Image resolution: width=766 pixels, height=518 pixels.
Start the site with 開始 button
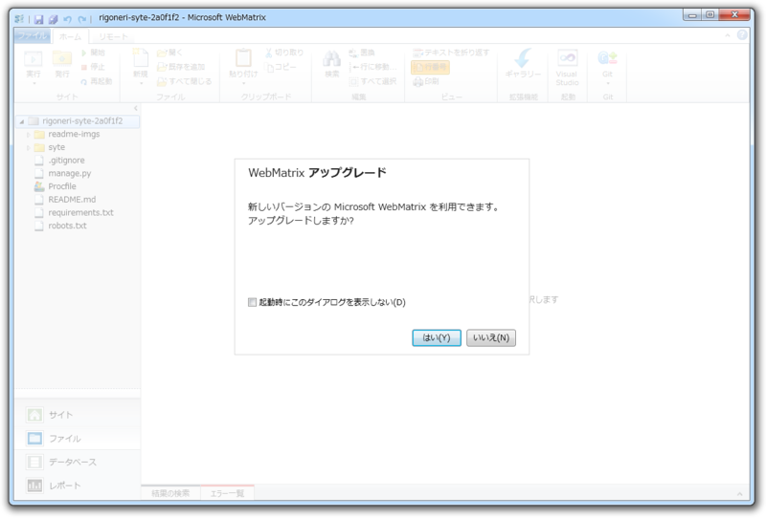tap(93, 53)
